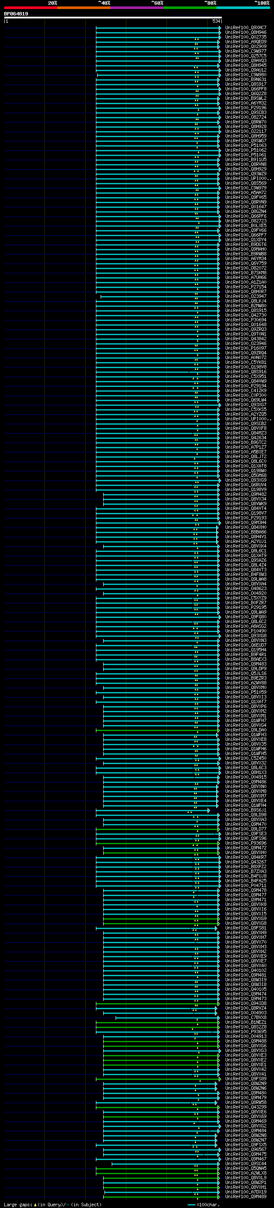Image resolution: width=274 pixels, height=1208 pixels.
Task: Open hit UniRef100_Q96567
Action: coord(246,1149)
